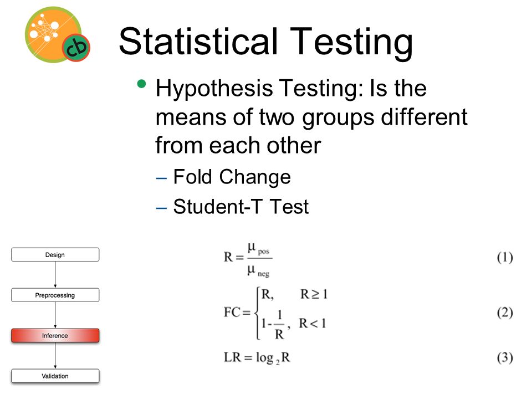Click the R ratio equation

(248, 259)
